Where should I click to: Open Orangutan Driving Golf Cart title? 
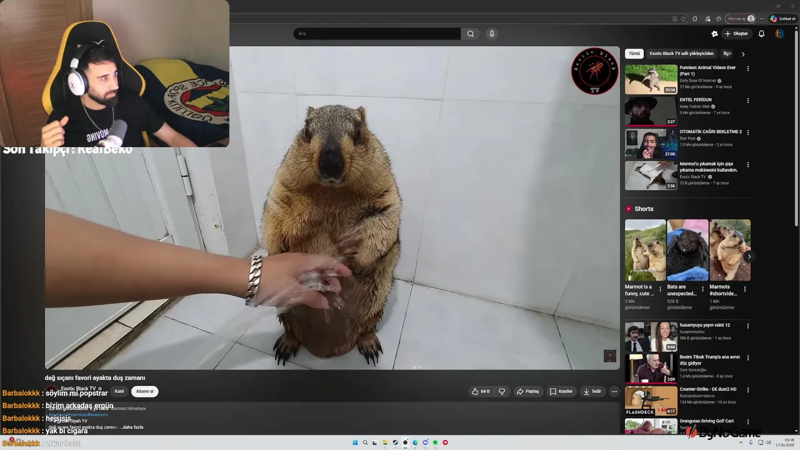707,421
